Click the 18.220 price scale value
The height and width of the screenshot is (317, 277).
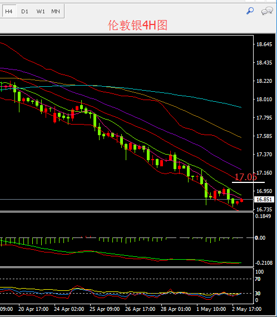[264, 81]
